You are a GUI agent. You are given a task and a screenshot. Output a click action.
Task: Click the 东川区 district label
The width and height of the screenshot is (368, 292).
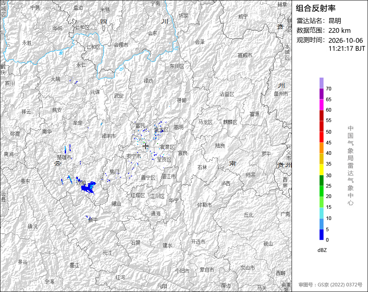coord(177,66)
